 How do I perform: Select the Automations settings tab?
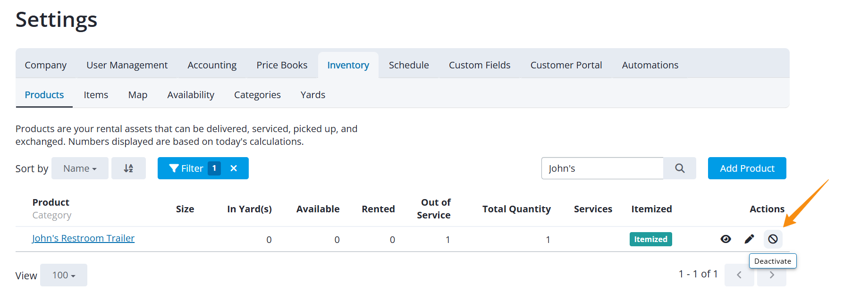click(x=650, y=65)
